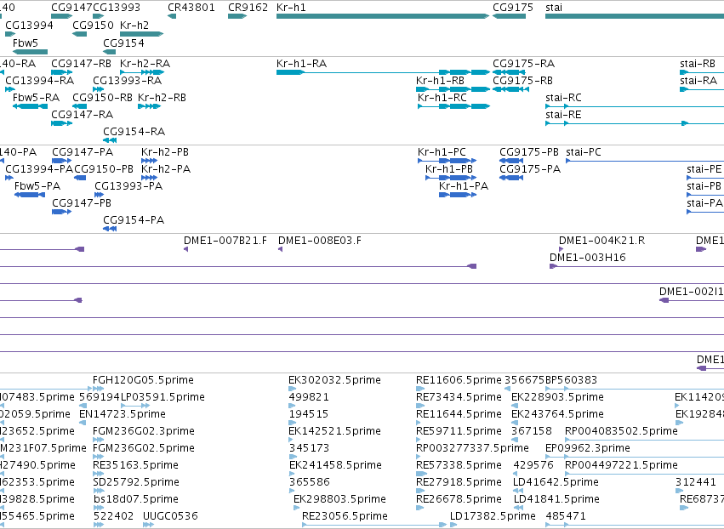Select the DME1-007B21.F BAC end label
Viewport: 724px width, 529px height.
pyautogui.click(x=225, y=241)
